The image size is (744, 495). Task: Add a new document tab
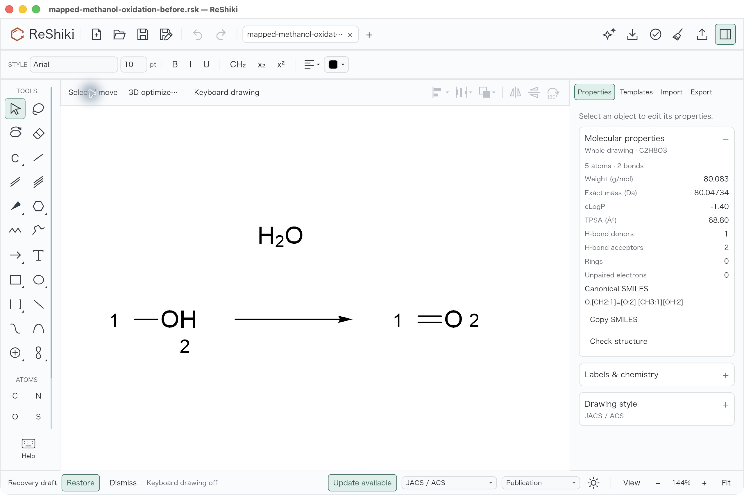tap(369, 35)
